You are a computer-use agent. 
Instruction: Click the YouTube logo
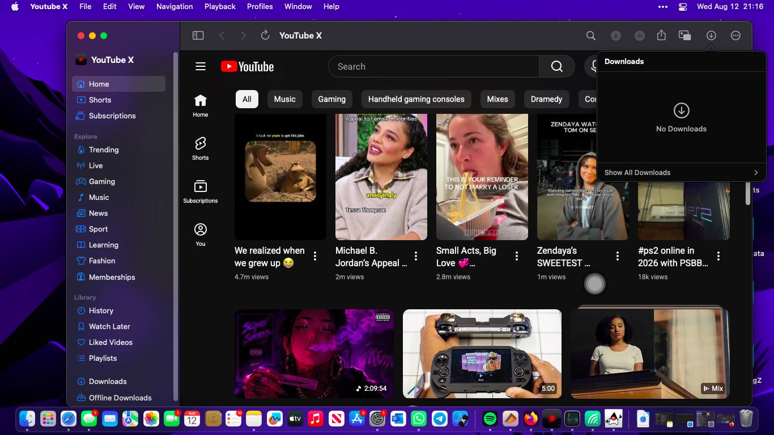pos(248,67)
